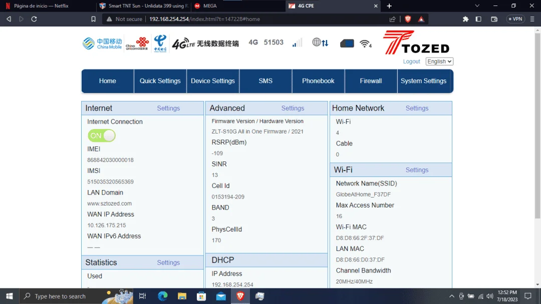Switch to the Smart TNT Sun tab
The height and width of the screenshot is (304, 541).
tap(143, 6)
